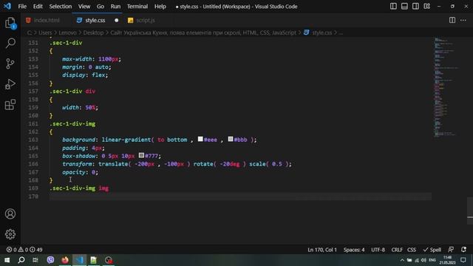
Task: Open editor More Actions ellipsis
Action: click(x=463, y=20)
